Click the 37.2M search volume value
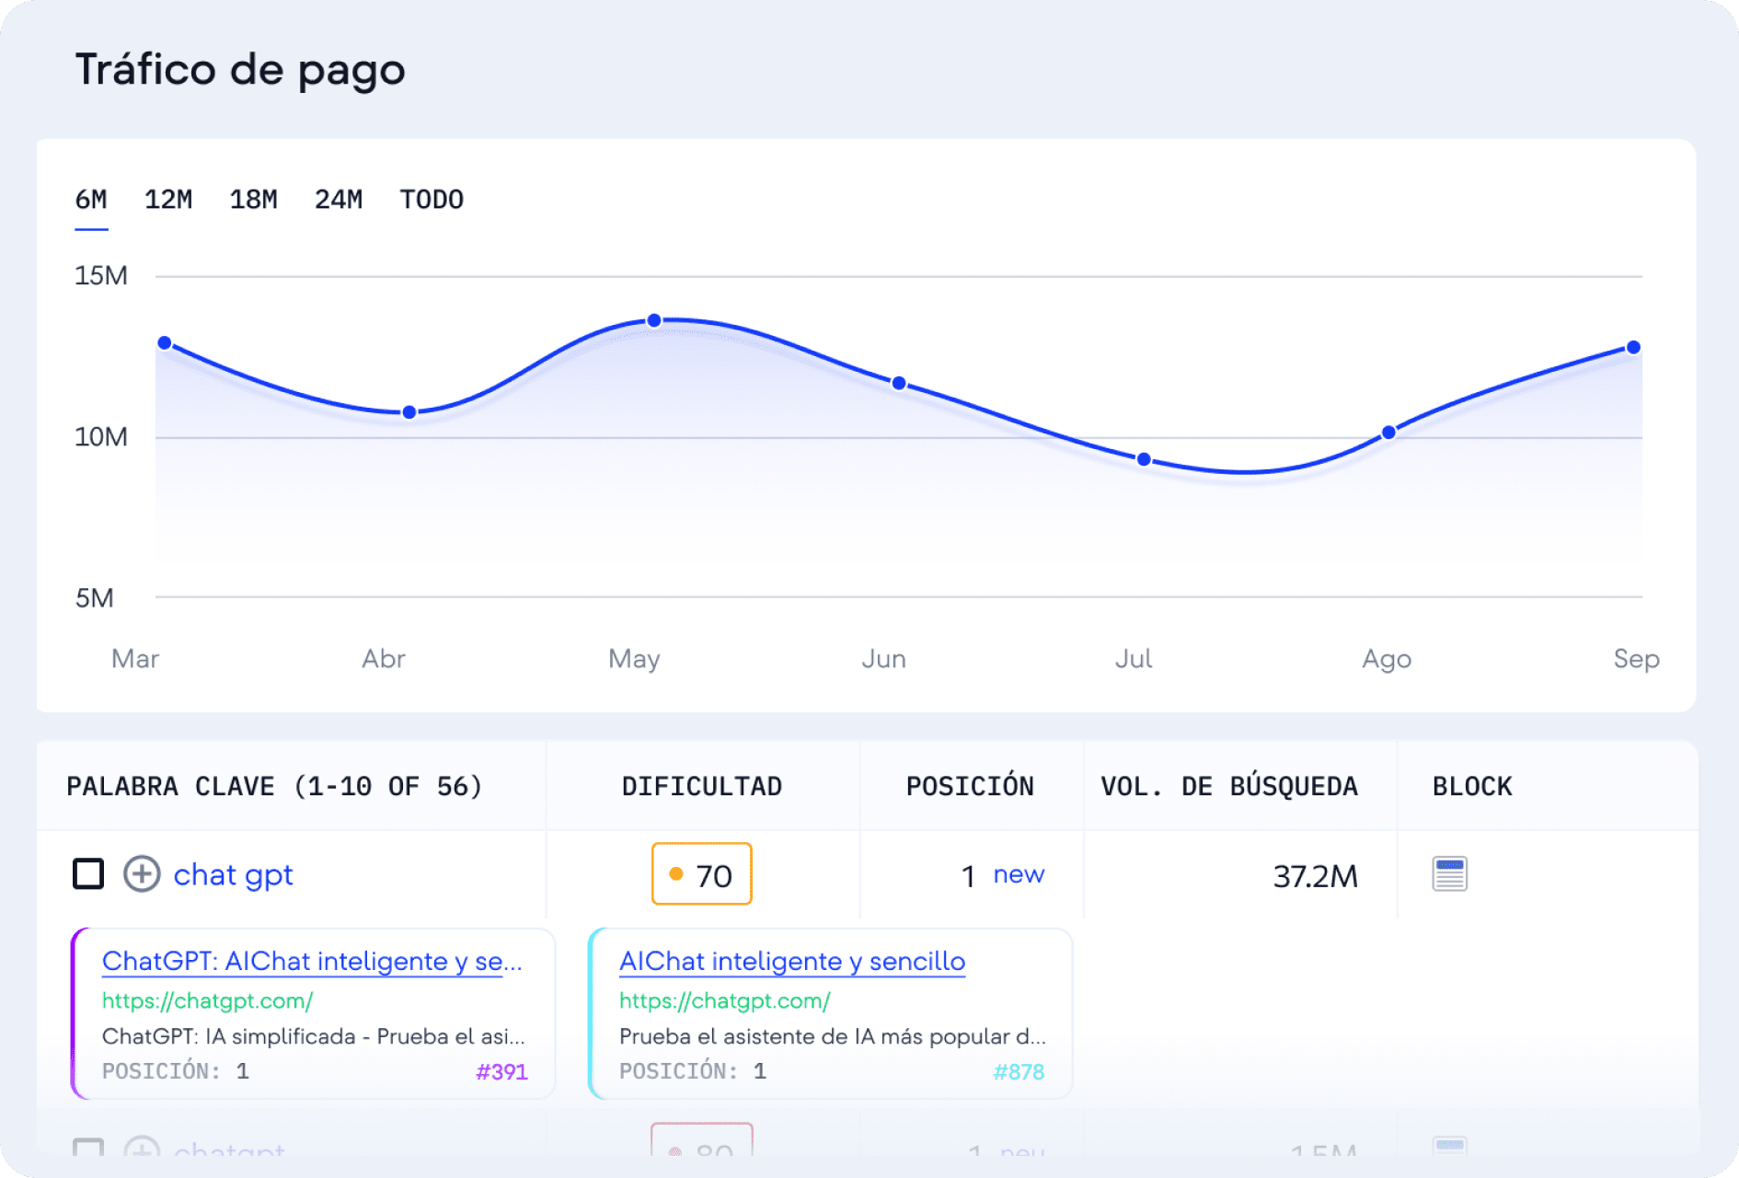This screenshot has height=1178, width=1739. pyautogui.click(x=1315, y=876)
